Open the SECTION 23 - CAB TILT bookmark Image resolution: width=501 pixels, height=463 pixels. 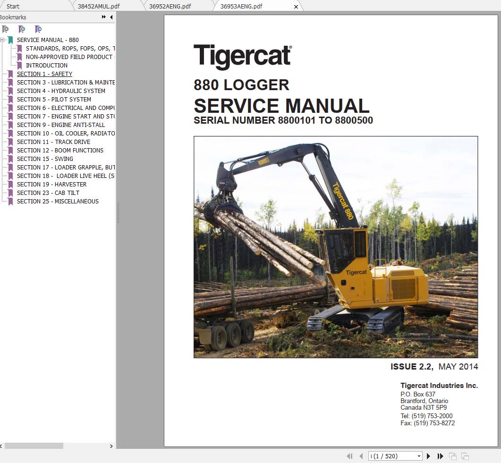point(48,193)
